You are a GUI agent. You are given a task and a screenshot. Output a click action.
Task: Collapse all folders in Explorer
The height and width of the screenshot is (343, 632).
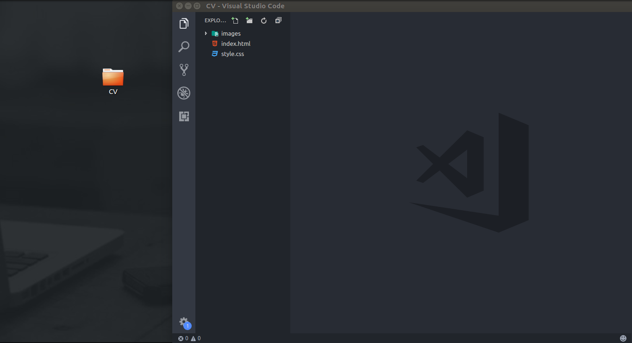(x=278, y=20)
